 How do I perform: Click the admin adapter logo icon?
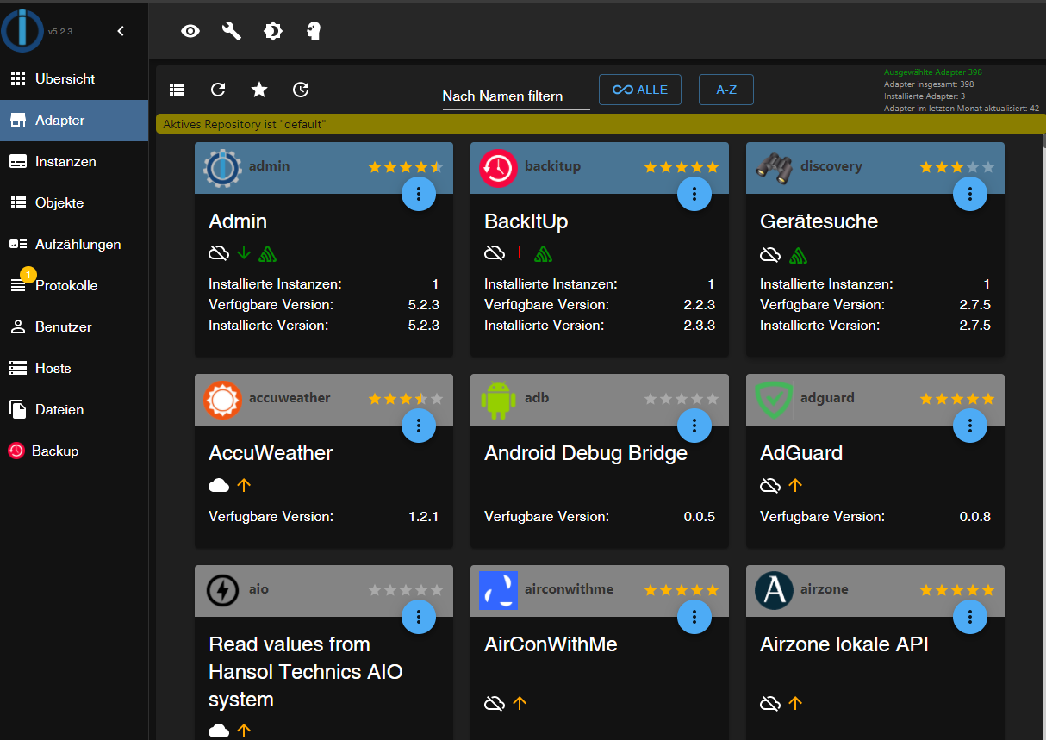click(x=223, y=167)
